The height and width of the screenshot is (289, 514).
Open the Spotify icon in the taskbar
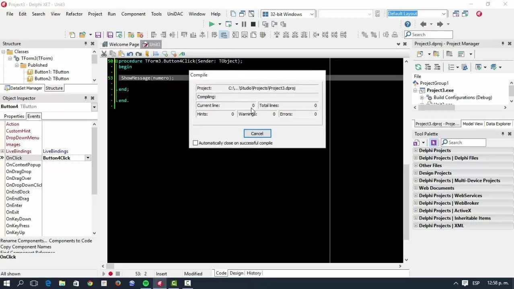tap(146, 283)
